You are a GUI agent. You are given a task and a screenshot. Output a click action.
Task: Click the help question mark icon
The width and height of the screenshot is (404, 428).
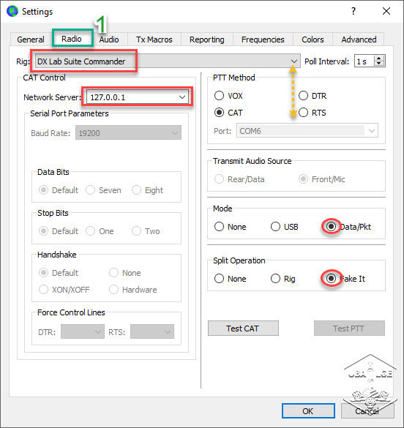(x=353, y=11)
